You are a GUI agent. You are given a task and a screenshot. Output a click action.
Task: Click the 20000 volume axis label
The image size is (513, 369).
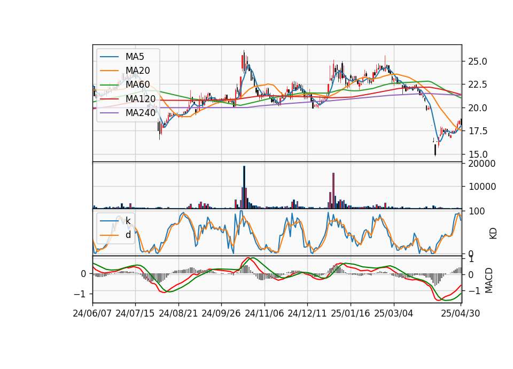click(x=482, y=164)
